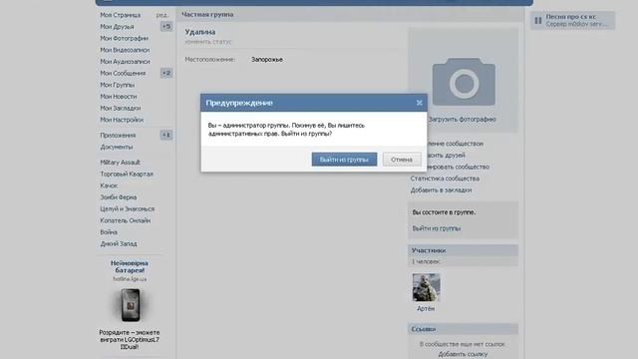Launch Целуй и Знакомься app
Image resolution: width=638 pixels, height=359 pixels.
tap(127, 208)
